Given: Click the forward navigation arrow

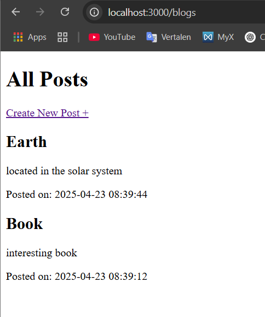Looking at the screenshot, I should coord(40,12).
